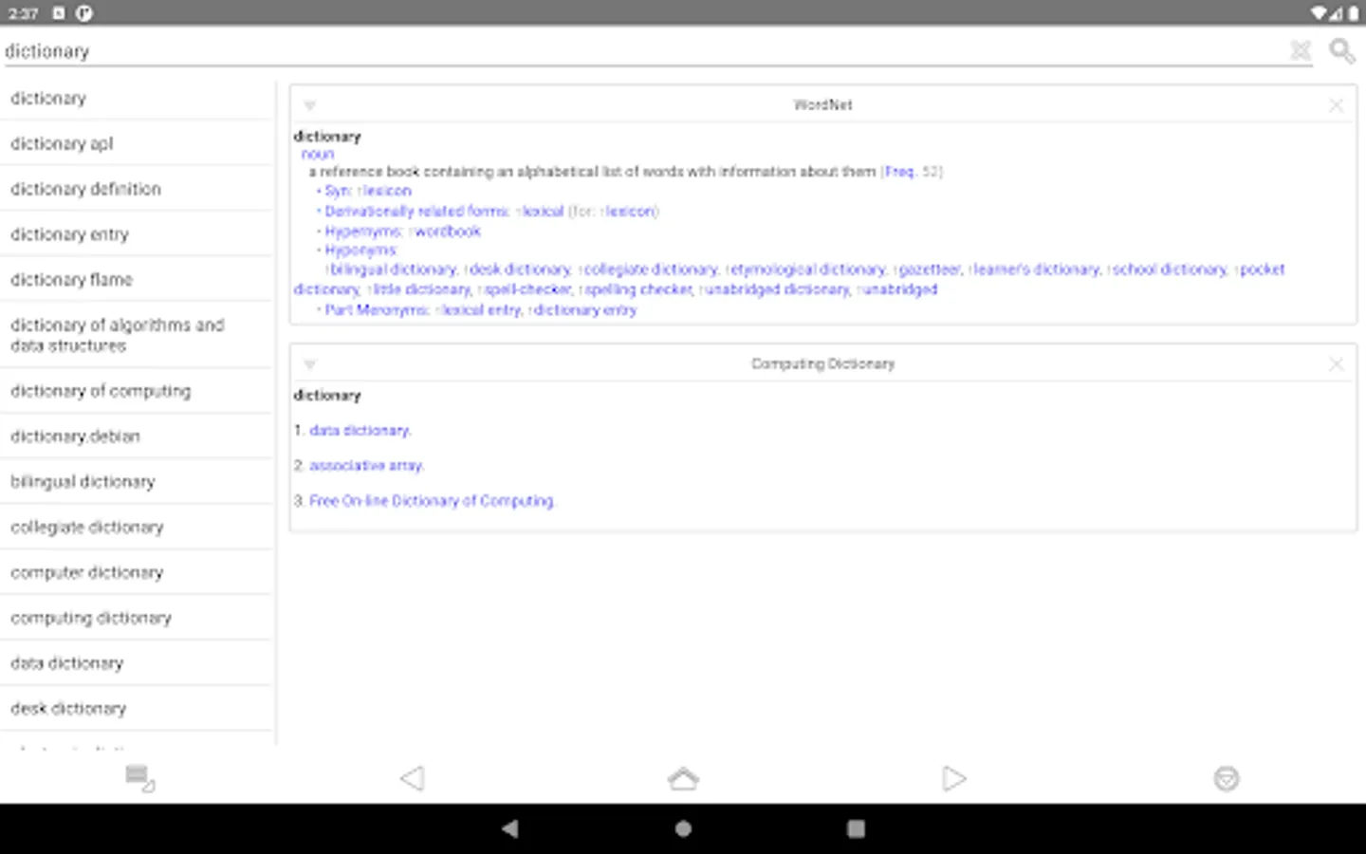
Task: Open 'spelling checker' hyponym link
Action: point(639,289)
